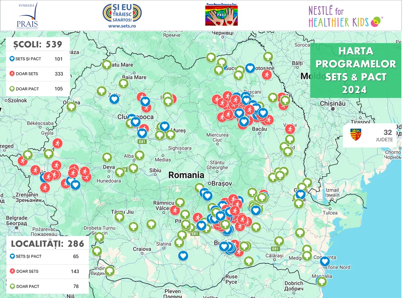Open the www.sets.ro link
Viewport: 407px width, 298px height.
point(122,26)
